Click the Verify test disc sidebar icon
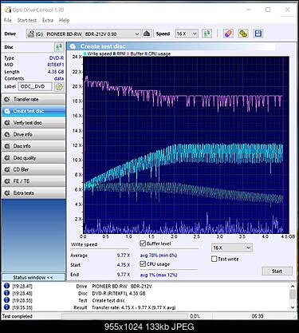 click(7, 123)
